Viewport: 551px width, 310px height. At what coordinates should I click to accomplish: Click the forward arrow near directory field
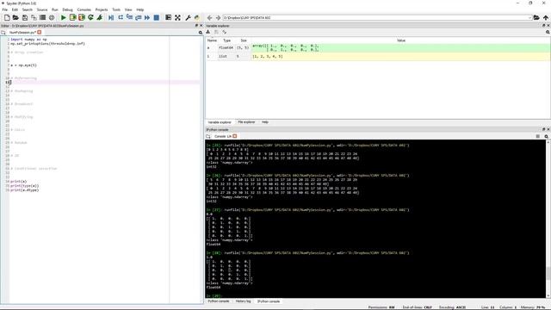click(x=218, y=17)
